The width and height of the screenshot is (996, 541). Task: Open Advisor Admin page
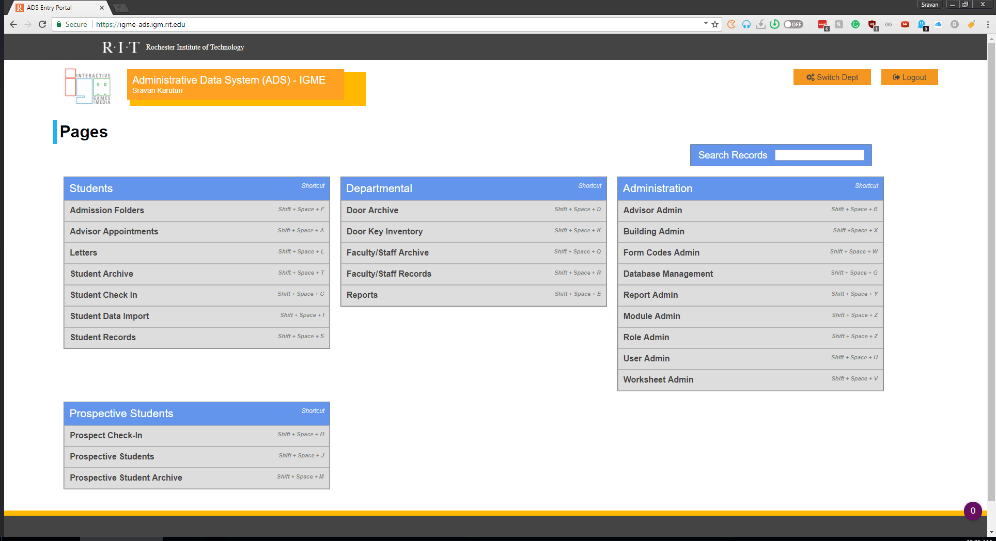click(751, 211)
